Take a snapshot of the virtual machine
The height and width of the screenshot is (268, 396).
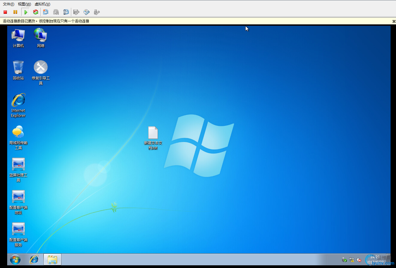[x=46, y=12]
